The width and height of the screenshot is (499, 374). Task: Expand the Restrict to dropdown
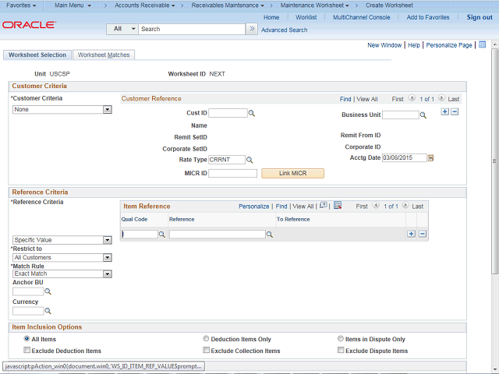[x=62, y=257]
